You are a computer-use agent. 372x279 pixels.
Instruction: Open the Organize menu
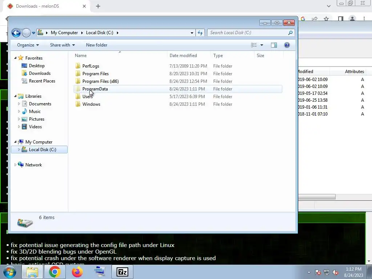28,45
